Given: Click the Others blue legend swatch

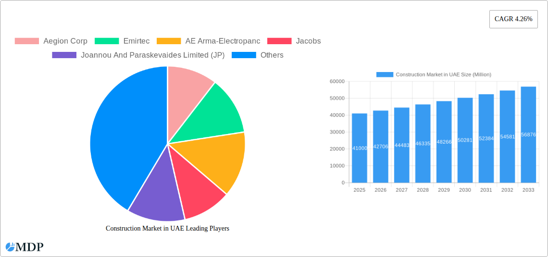Looking at the screenshot, I should point(244,55).
